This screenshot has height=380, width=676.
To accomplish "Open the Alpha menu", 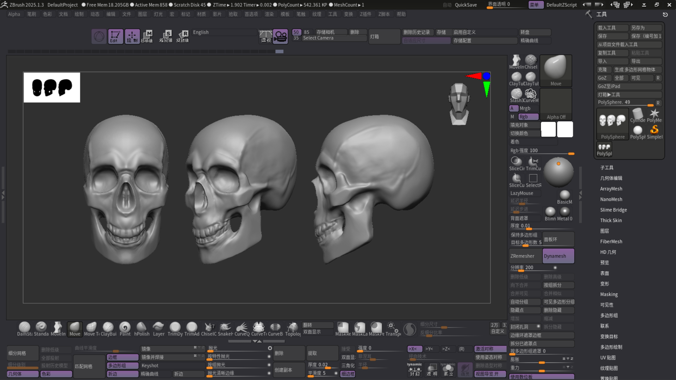I will click(14, 14).
